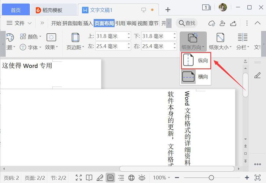
Task: Expand the 文件 menu arrow
Action: 30,23
